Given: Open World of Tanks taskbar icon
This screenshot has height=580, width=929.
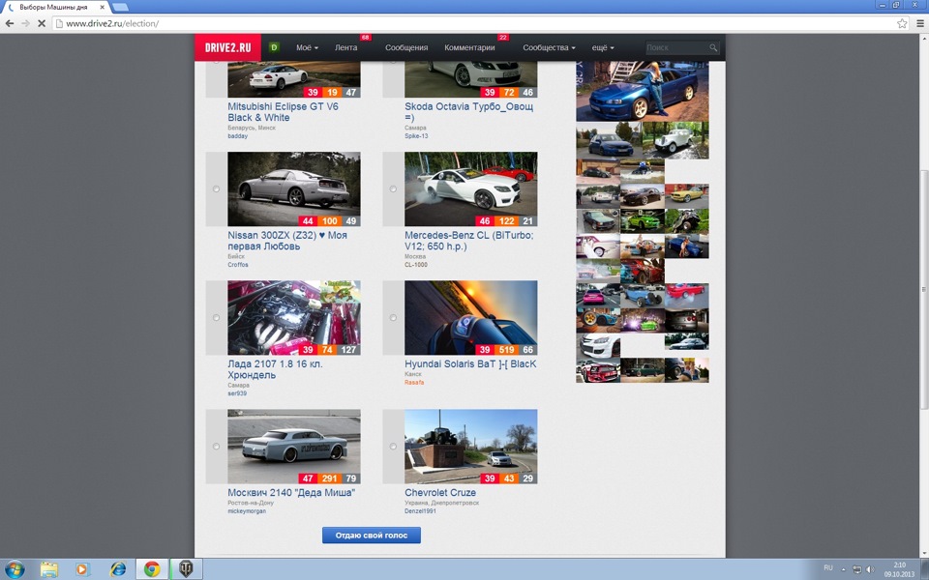Looking at the screenshot, I should click(186, 569).
